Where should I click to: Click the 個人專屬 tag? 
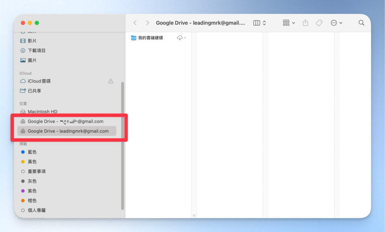(66, 210)
